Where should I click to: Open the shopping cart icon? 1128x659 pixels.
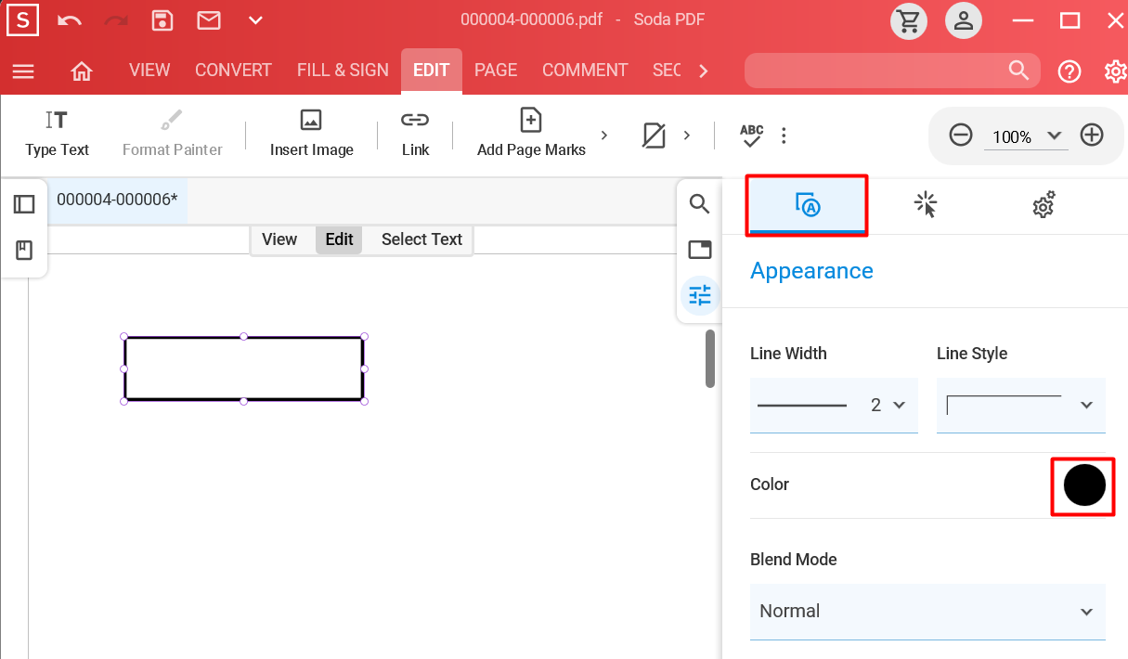(909, 20)
